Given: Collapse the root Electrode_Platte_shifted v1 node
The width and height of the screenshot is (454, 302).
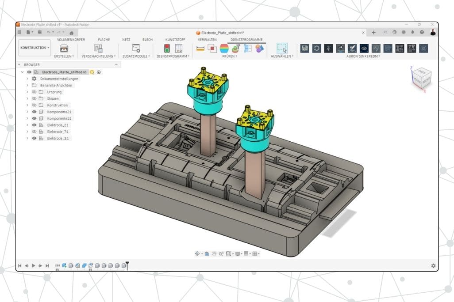Looking at the screenshot, I should click(x=22, y=72).
